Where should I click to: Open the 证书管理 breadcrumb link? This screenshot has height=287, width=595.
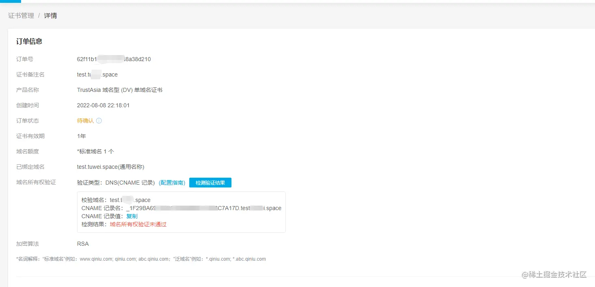[x=21, y=16]
